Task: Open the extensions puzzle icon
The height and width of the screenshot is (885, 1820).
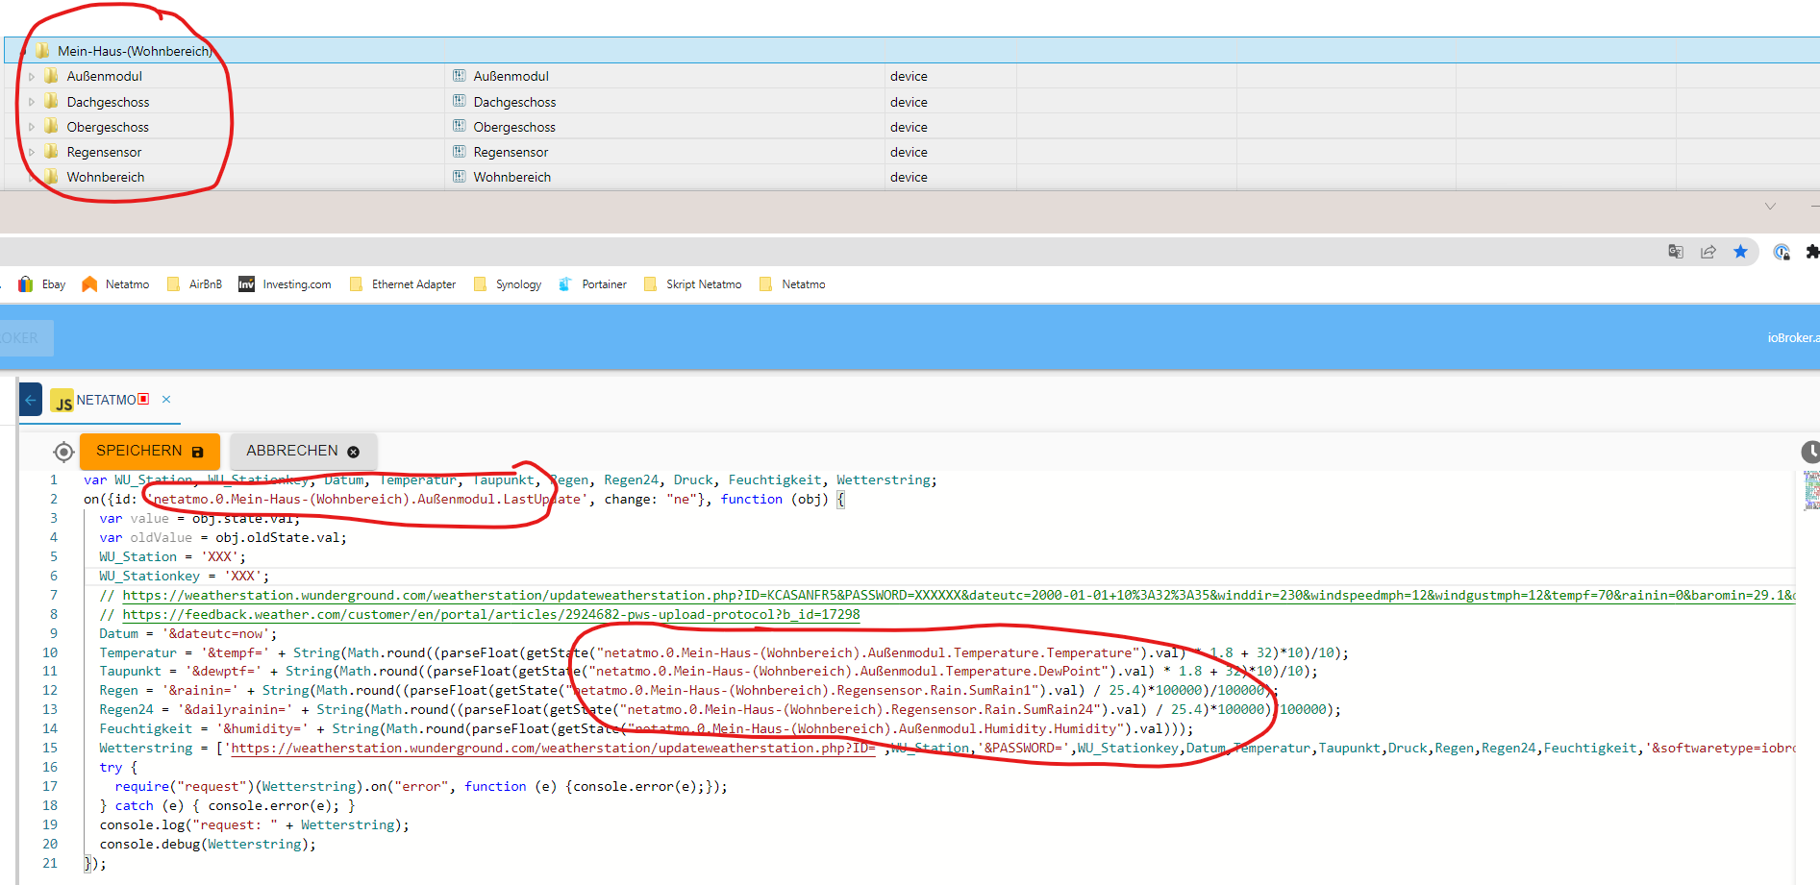Action: [1812, 252]
